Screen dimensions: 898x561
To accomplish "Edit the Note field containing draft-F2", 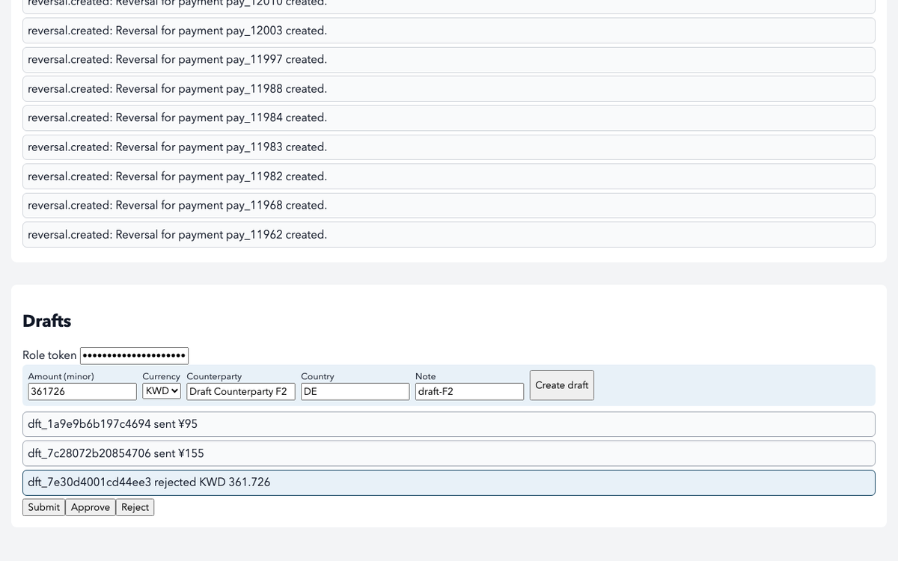I will [470, 391].
